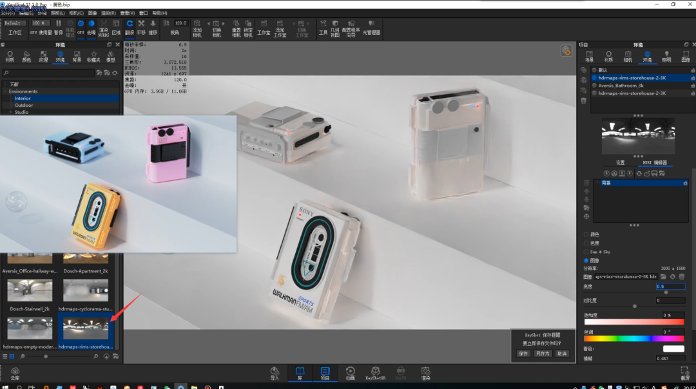Screen dimensions: 696x389
Task: Open the 云库 cloud library
Action: (15, 373)
